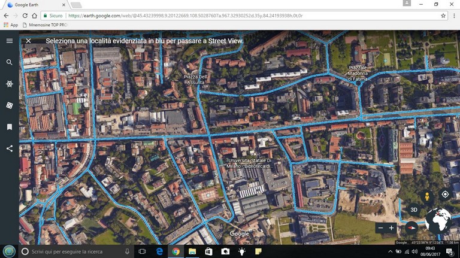Open the App bookmarks shortcut

(11, 25)
